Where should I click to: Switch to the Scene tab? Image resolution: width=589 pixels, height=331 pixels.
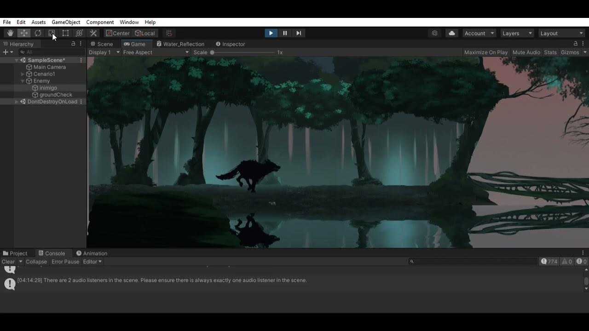tap(102, 44)
